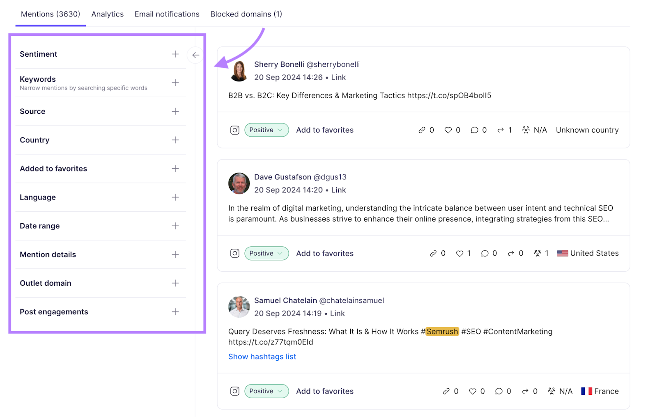Screen dimensions: 657x417
Task: Click the audience reach icon on Dave Gustafson's mention
Action: (538, 253)
